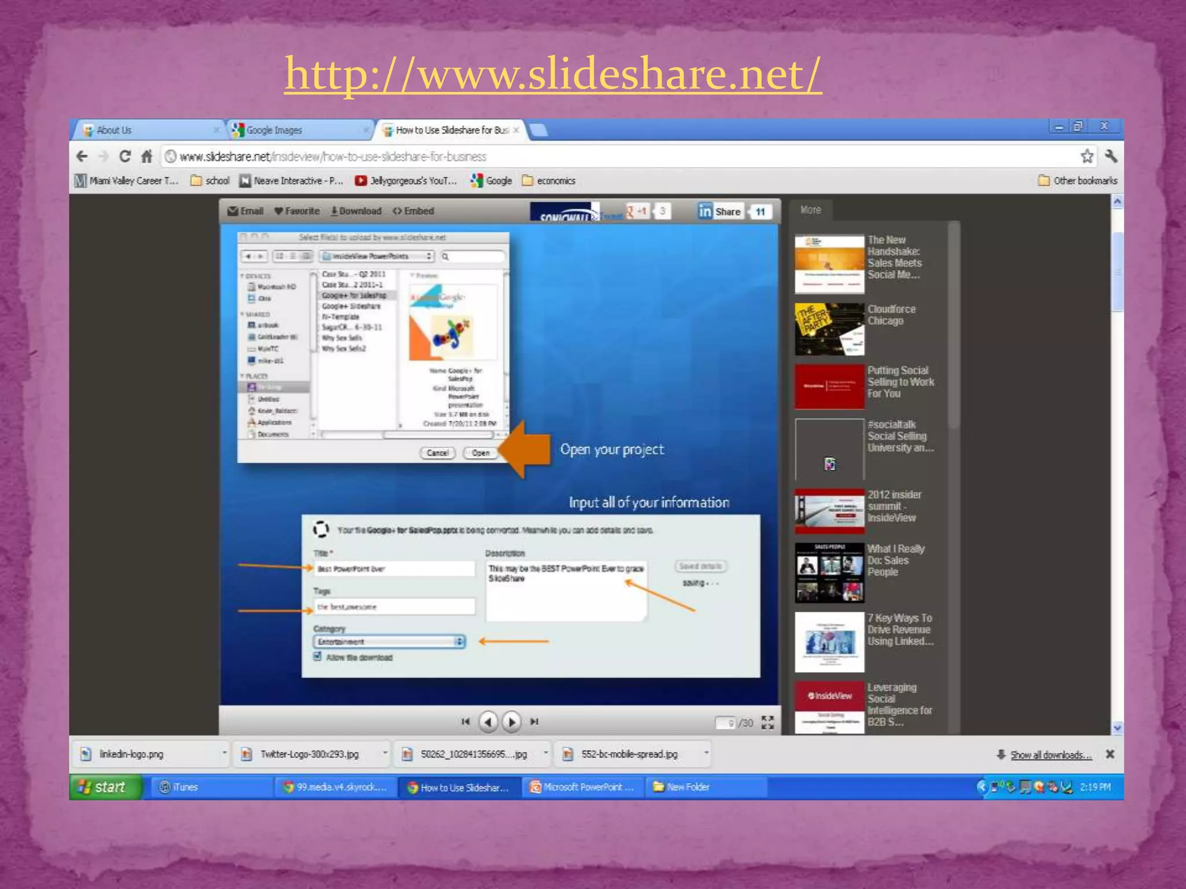1186x889 pixels.
Task: Click the Windows start button
Action: [104, 787]
